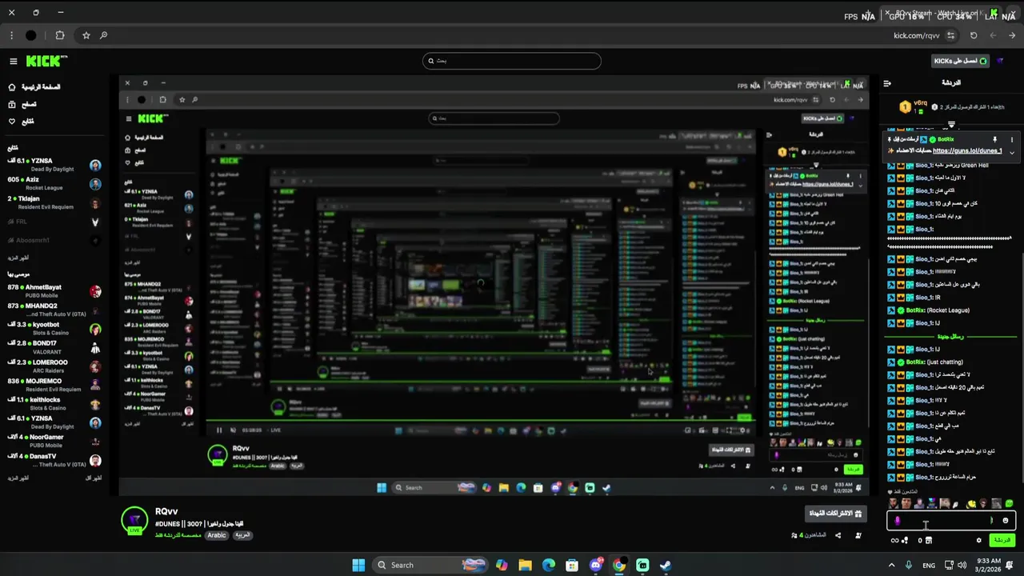Open the guns.lol/dunes_1 link
The width and height of the screenshot is (1024, 576).
pos(967,151)
